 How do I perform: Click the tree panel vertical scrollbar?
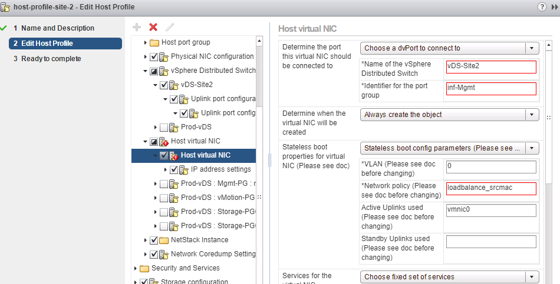[x=259, y=147]
